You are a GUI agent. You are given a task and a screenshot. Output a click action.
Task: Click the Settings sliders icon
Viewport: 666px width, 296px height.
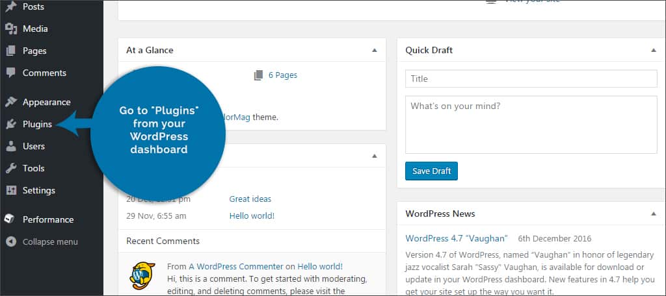pos(11,190)
